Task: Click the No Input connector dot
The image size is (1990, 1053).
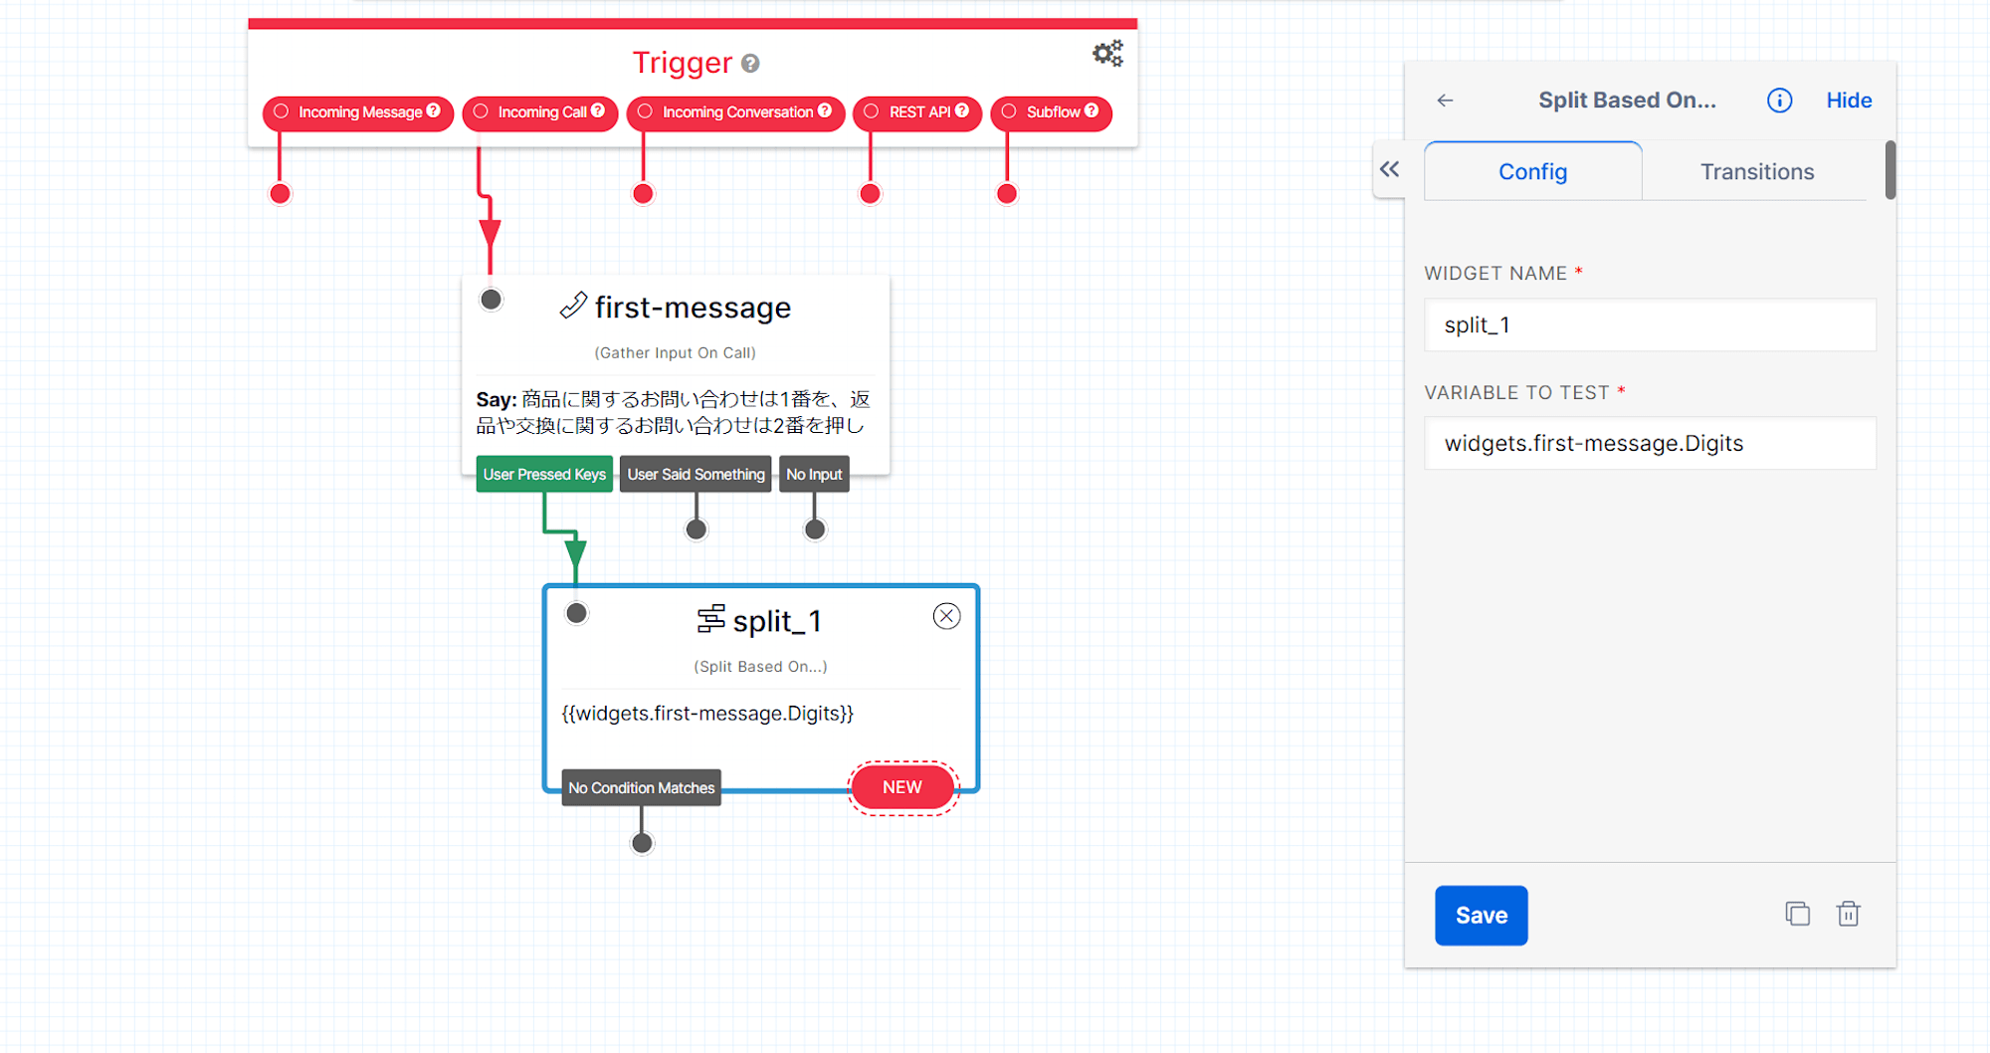Action: coord(815,529)
